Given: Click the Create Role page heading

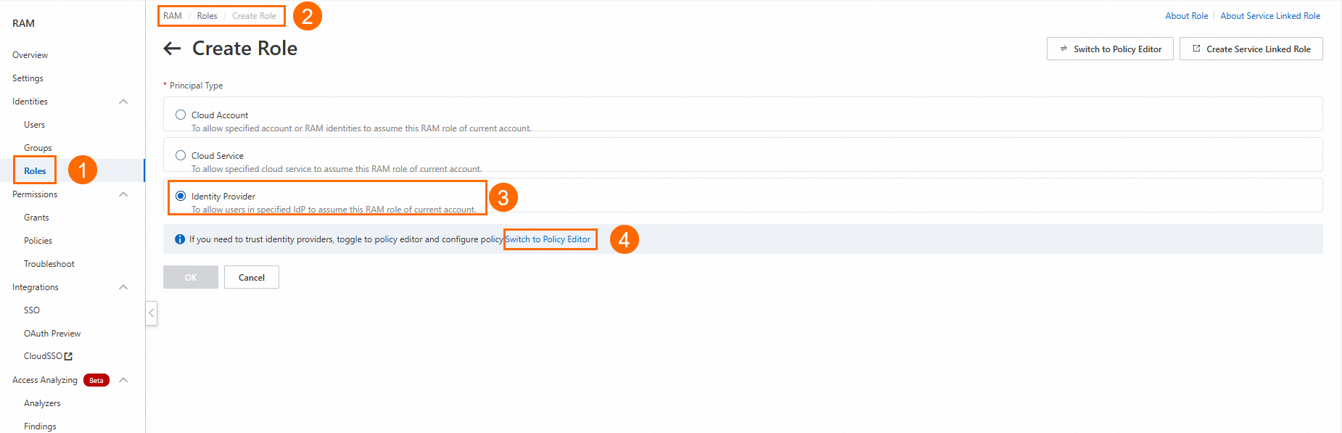Looking at the screenshot, I should click(244, 49).
